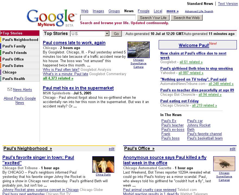Screen dimensions: 239x195
Task: Open the U.S. edition dropdown
Action: click(107, 34)
